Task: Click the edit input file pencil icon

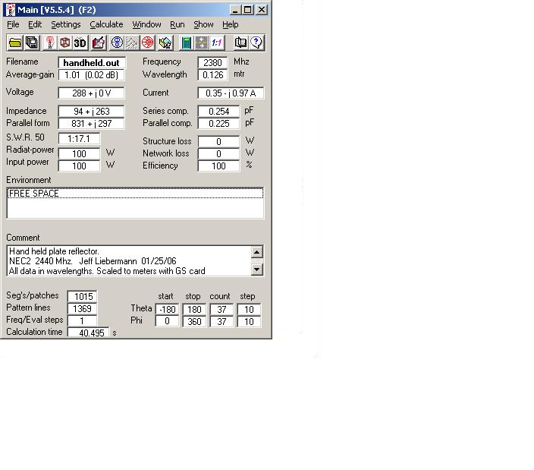Action: point(98,43)
